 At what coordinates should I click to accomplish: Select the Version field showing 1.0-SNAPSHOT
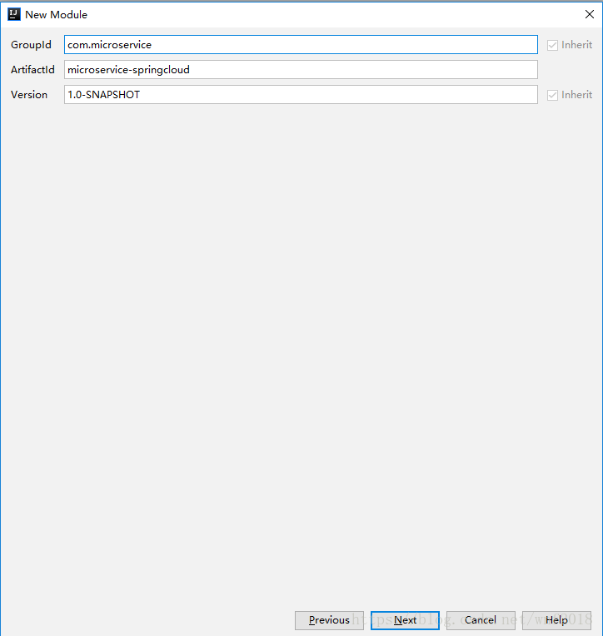click(x=301, y=95)
